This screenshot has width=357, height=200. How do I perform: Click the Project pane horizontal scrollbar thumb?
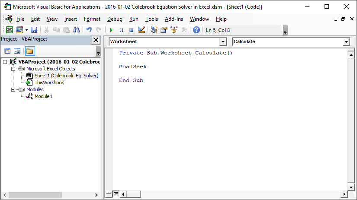pos(35,195)
